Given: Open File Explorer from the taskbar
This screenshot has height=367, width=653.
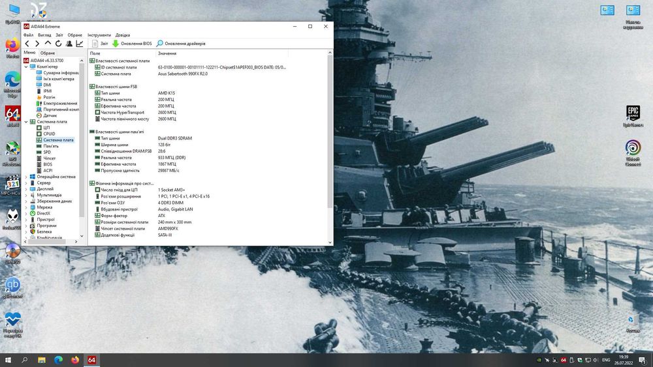Looking at the screenshot, I should (x=42, y=360).
